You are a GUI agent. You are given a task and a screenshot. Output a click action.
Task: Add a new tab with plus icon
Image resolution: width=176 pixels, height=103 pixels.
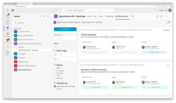tap(133, 16)
